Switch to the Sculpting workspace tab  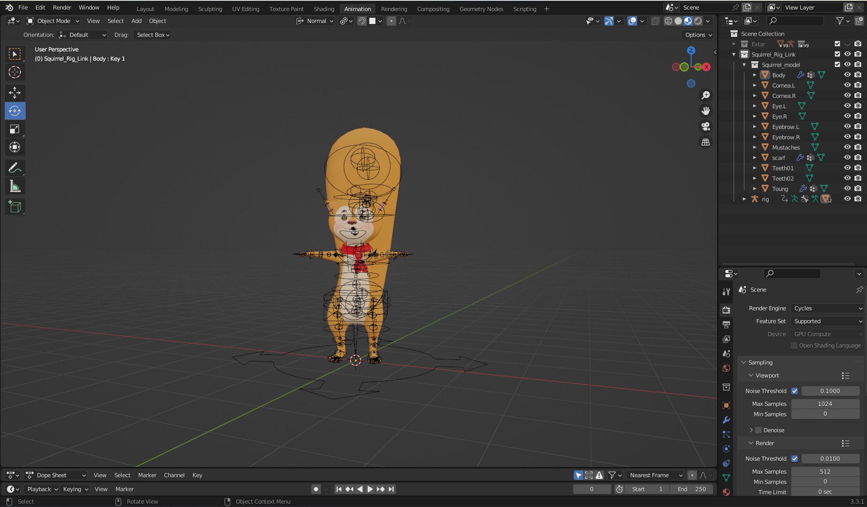coord(210,9)
